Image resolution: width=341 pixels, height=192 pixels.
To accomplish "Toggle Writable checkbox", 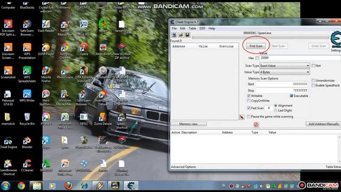I will (x=249, y=96).
